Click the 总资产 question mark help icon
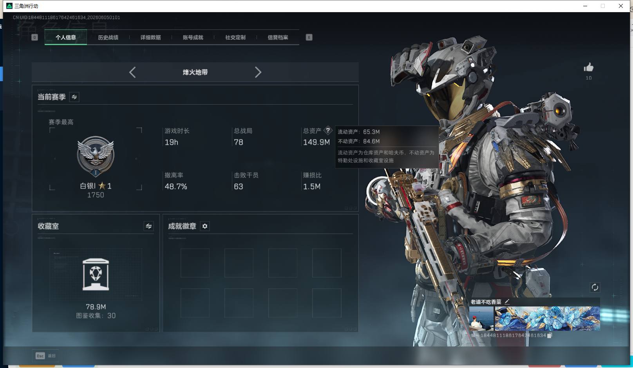Screen dimensions: 633x368 click(x=328, y=131)
